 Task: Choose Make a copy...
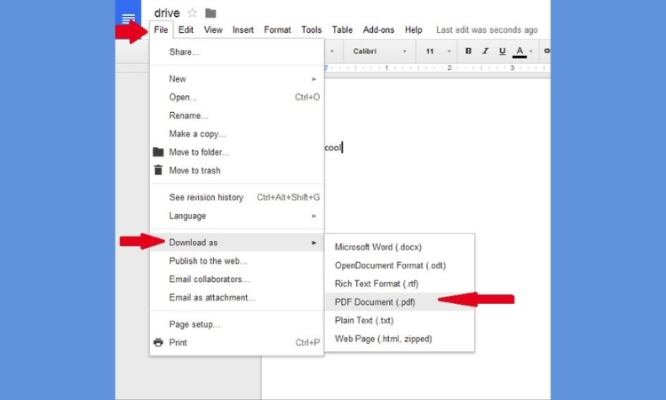coord(237,133)
